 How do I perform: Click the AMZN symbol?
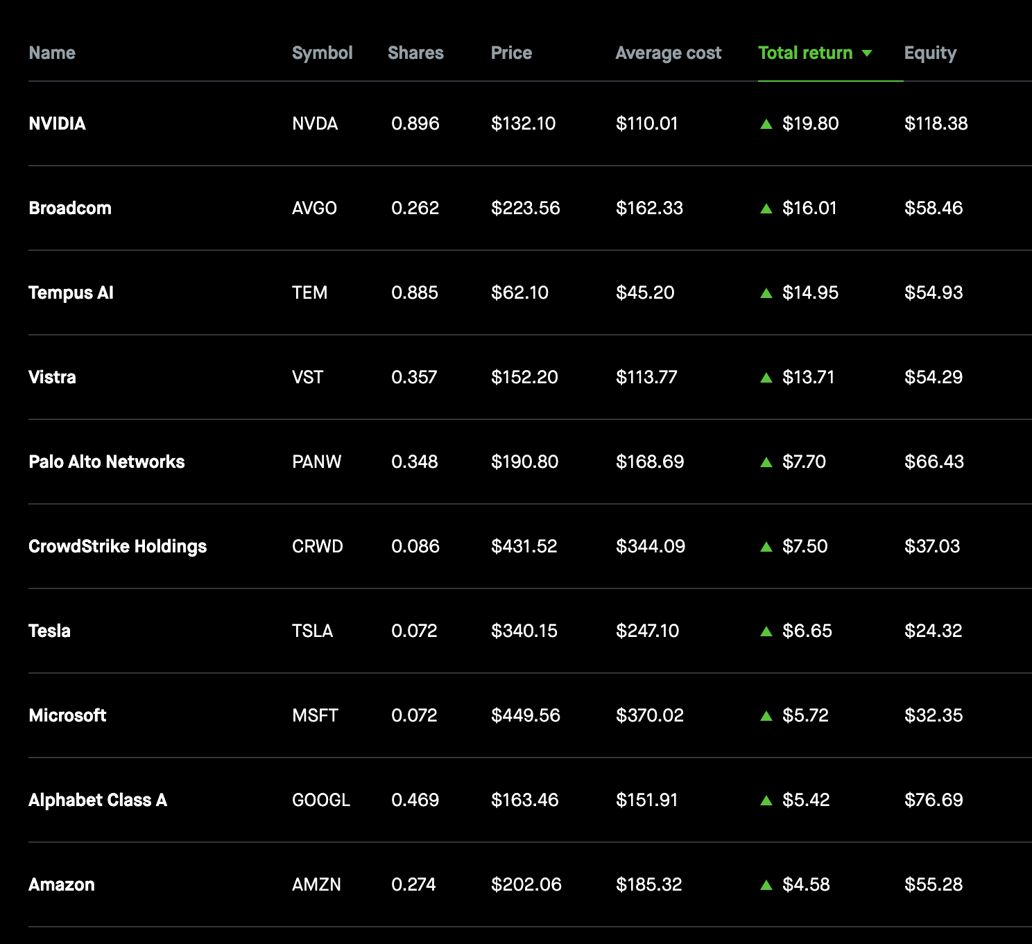tap(316, 884)
